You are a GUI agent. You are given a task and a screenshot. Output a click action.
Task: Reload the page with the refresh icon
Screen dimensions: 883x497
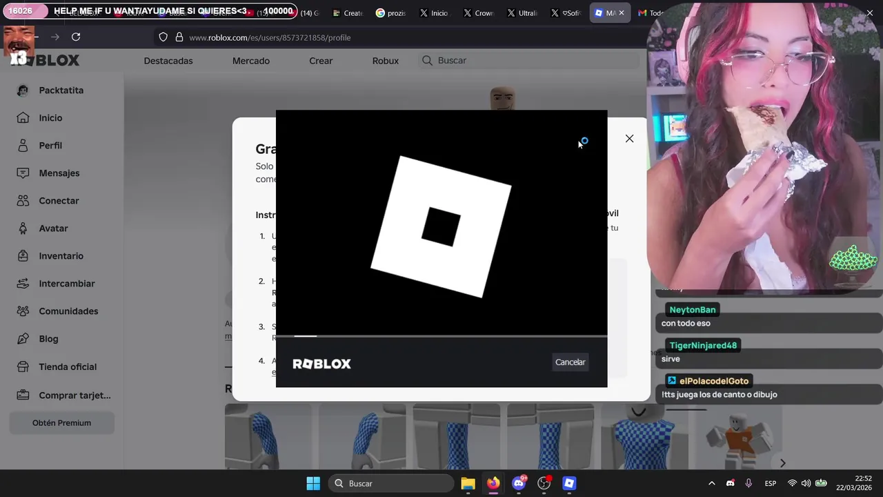(x=76, y=37)
